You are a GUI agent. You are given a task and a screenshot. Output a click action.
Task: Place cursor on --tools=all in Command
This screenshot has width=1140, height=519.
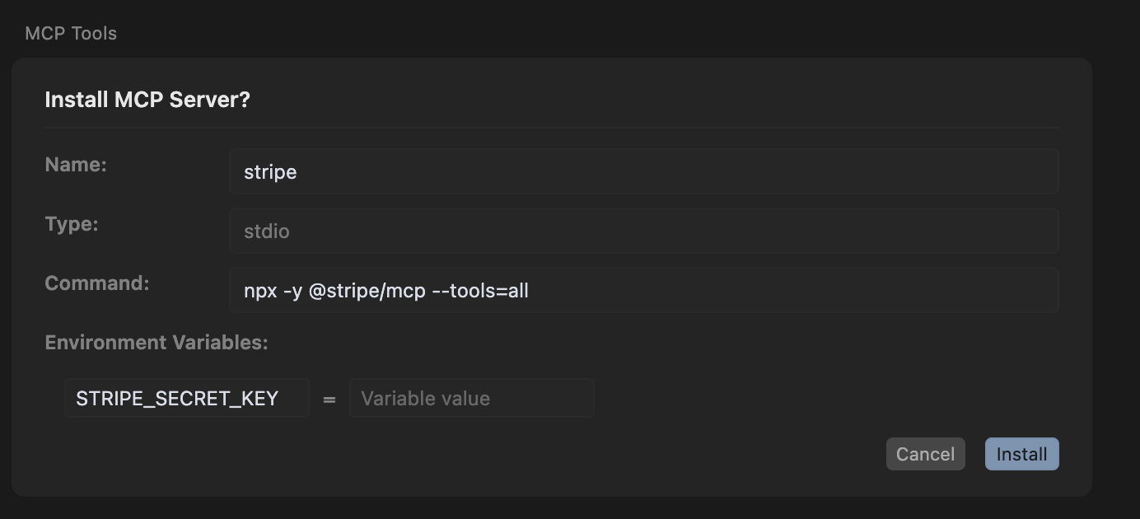pyautogui.click(x=479, y=290)
